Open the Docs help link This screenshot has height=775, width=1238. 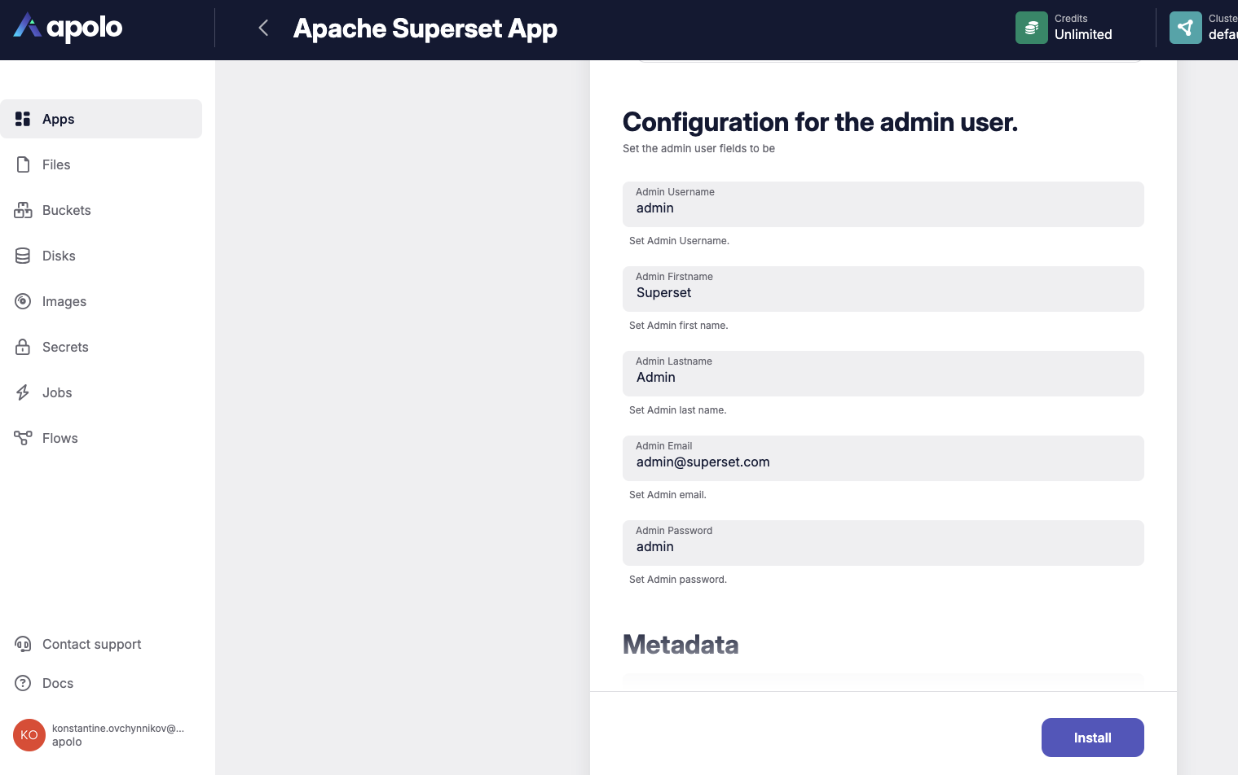click(x=57, y=683)
